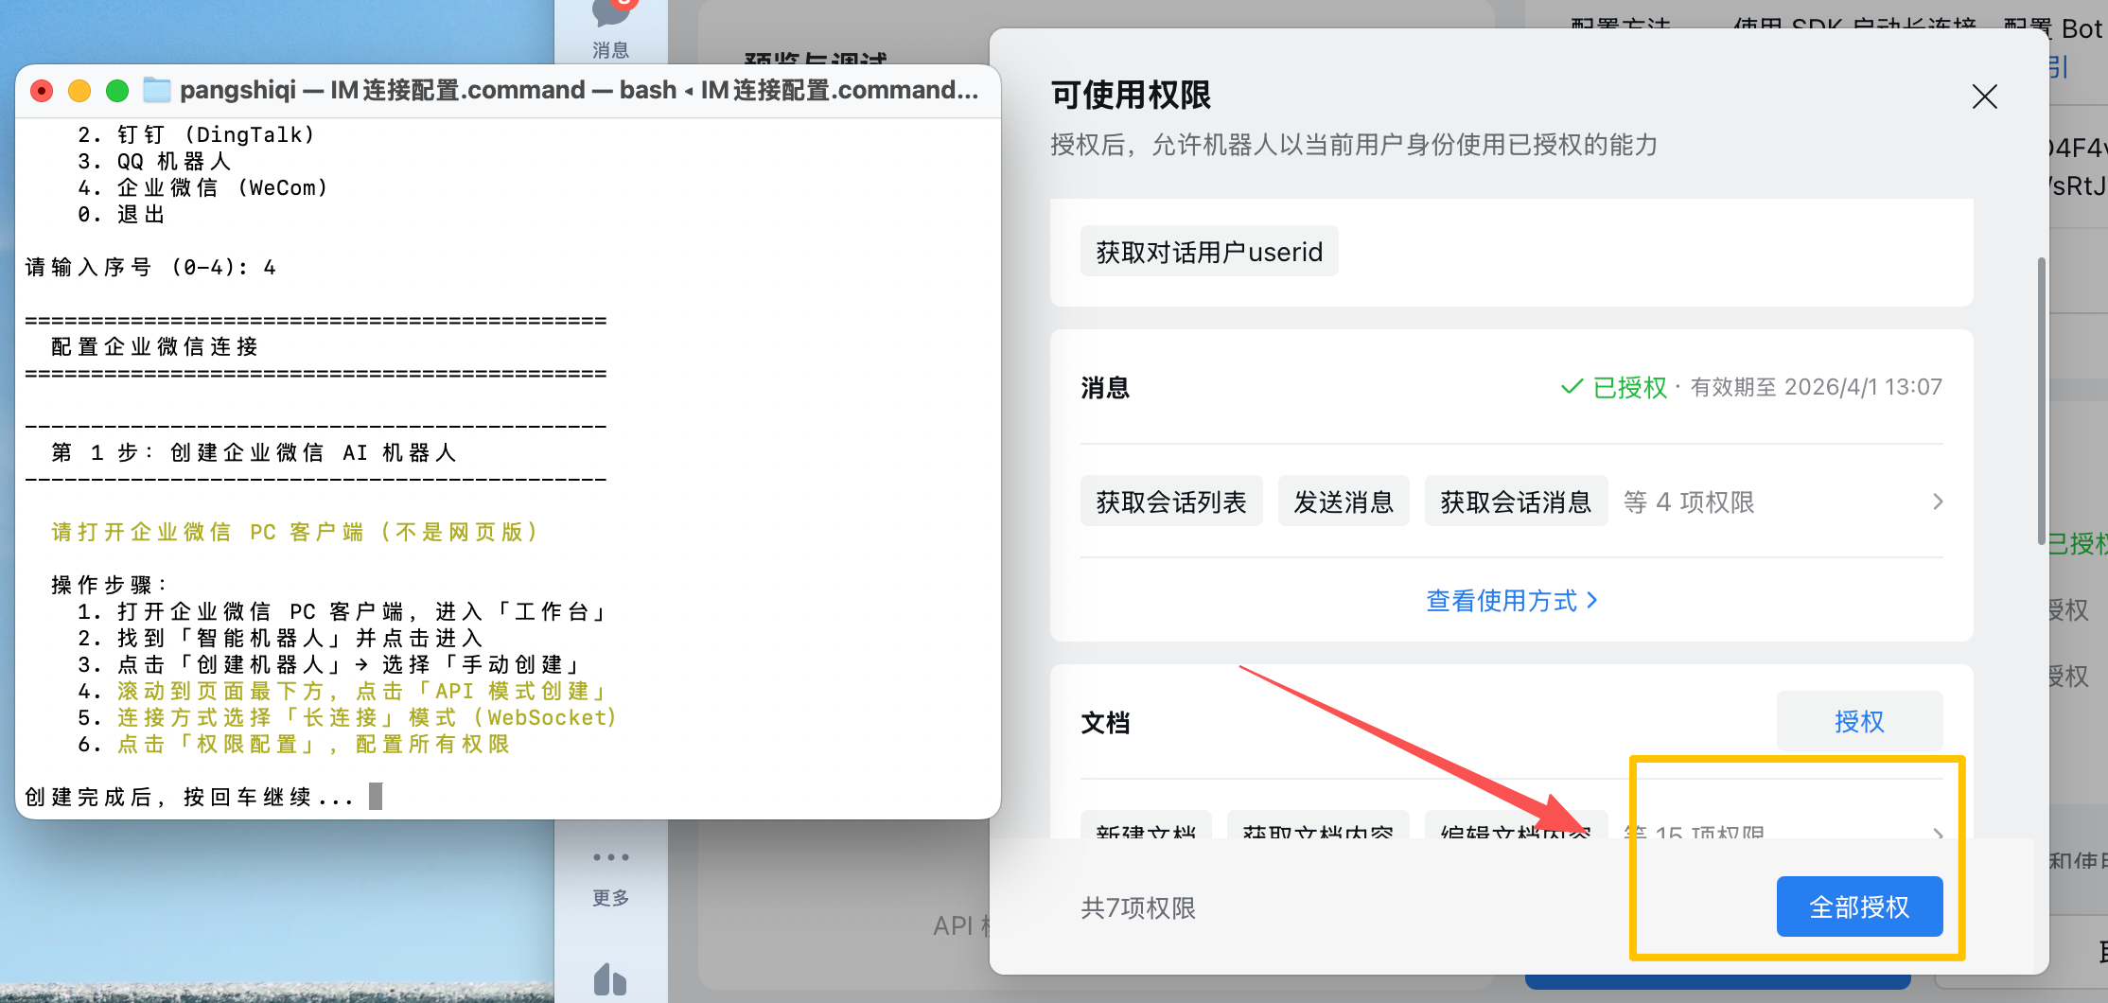Image resolution: width=2108 pixels, height=1003 pixels.
Task: Expand the 文档 permissions row chevron
Action: (x=1937, y=833)
